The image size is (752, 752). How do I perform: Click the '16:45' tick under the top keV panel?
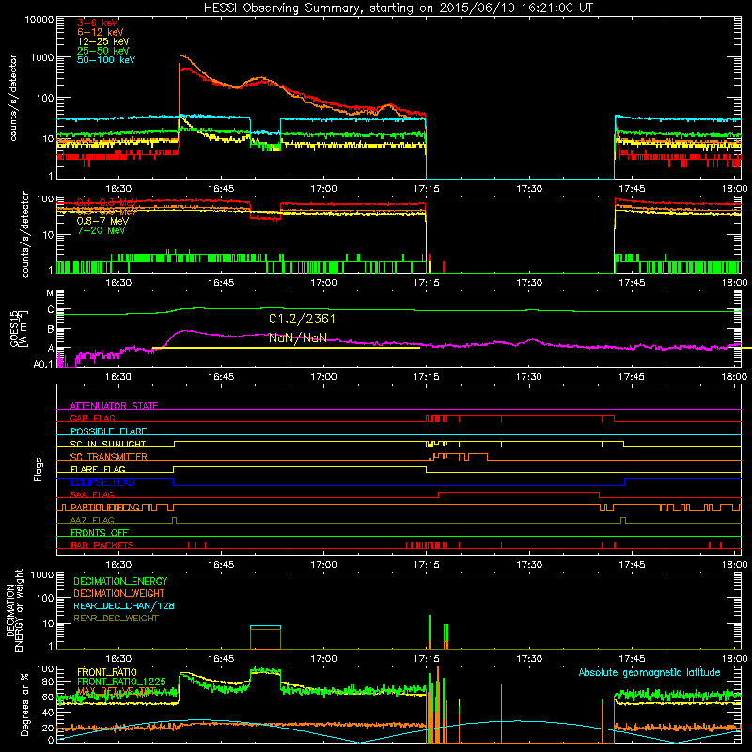[x=221, y=189]
